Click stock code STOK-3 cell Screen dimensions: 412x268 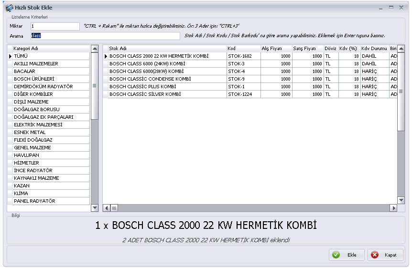244,64
